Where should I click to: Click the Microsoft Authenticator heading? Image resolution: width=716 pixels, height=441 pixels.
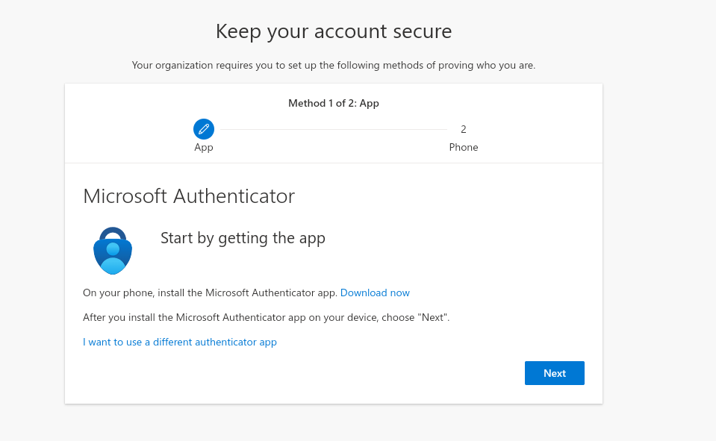[189, 196]
